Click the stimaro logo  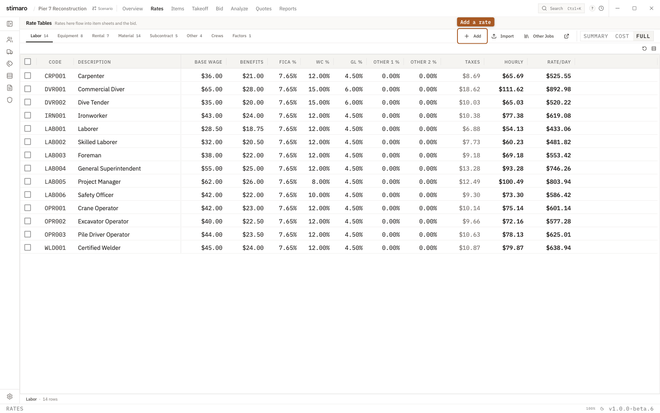pos(16,8)
